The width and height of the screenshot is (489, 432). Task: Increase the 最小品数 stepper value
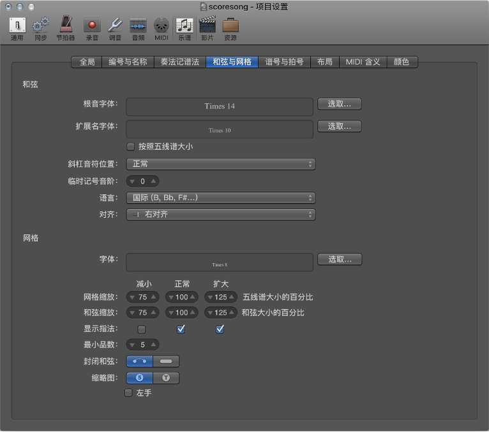pos(153,345)
